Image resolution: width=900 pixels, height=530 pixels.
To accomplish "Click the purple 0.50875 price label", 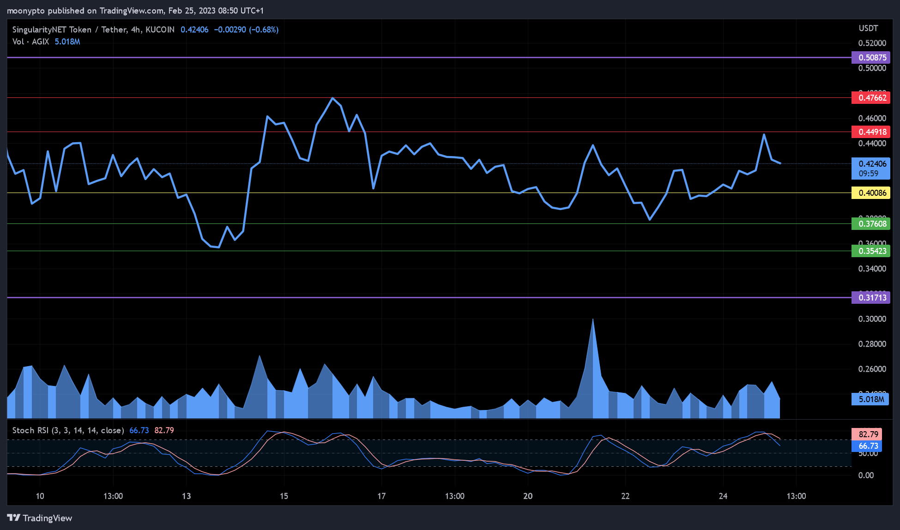I will click(x=870, y=58).
